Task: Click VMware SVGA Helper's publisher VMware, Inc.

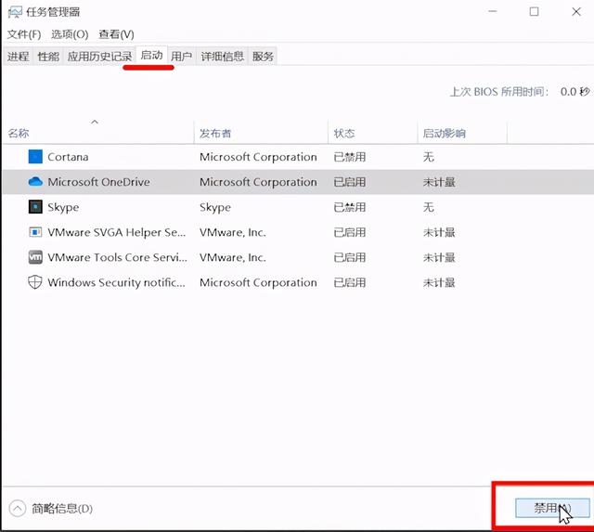Action: click(233, 232)
